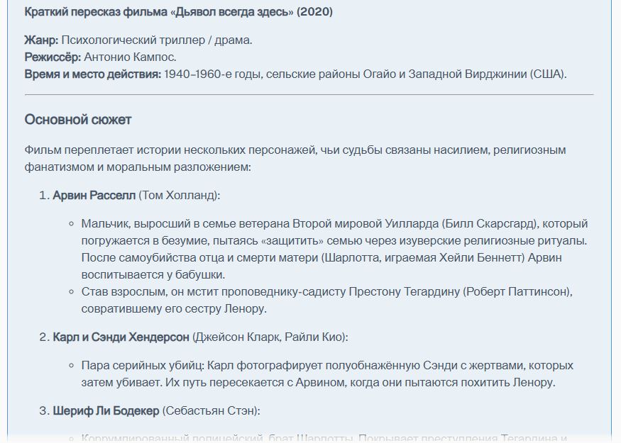This screenshot has height=443, width=621.
Task: Click actor name Том Холланд
Action: pyautogui.click(x=180, y=196)
